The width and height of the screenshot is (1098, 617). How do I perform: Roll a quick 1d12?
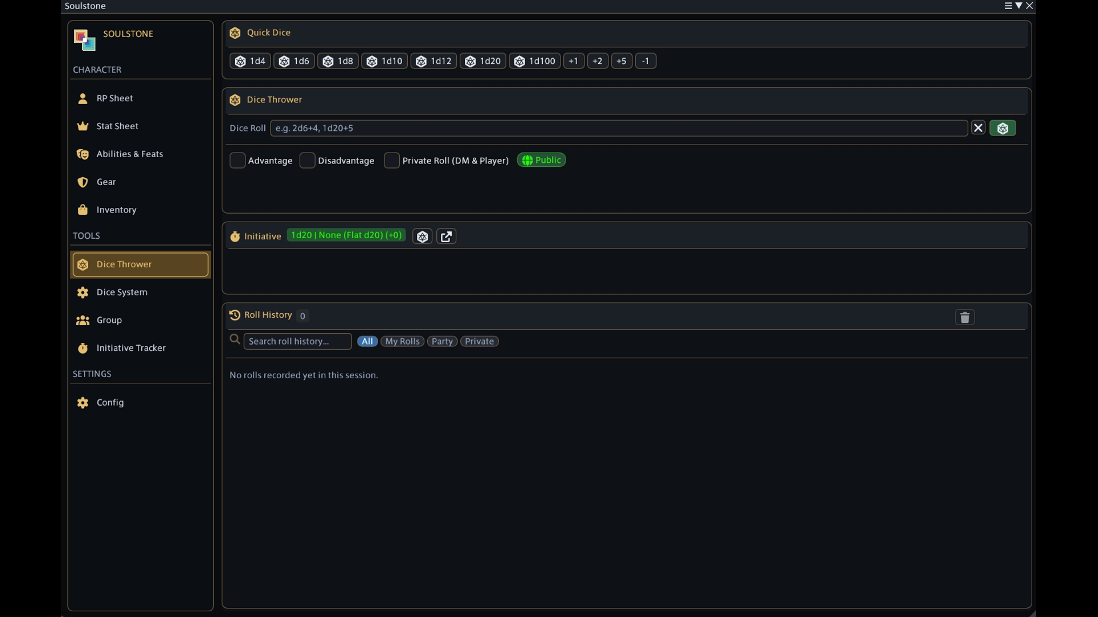click(433, 61)
